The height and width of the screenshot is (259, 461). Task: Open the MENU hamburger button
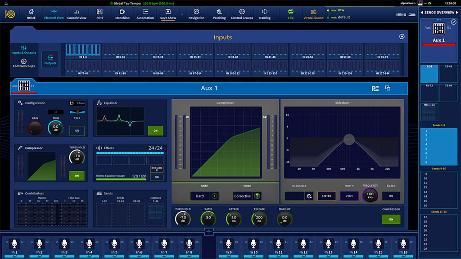coord(406,14)
